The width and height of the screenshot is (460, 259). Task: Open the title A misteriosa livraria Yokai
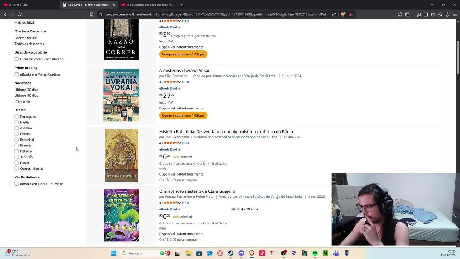(x=184, y=71)
